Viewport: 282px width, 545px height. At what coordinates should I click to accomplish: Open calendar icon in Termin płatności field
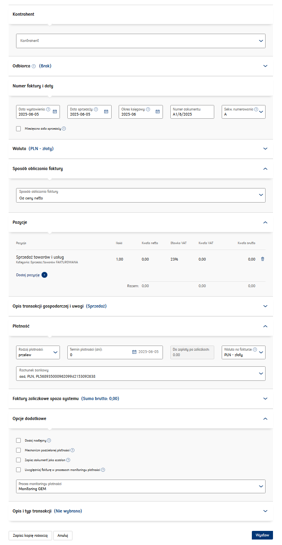pos(134,352)
